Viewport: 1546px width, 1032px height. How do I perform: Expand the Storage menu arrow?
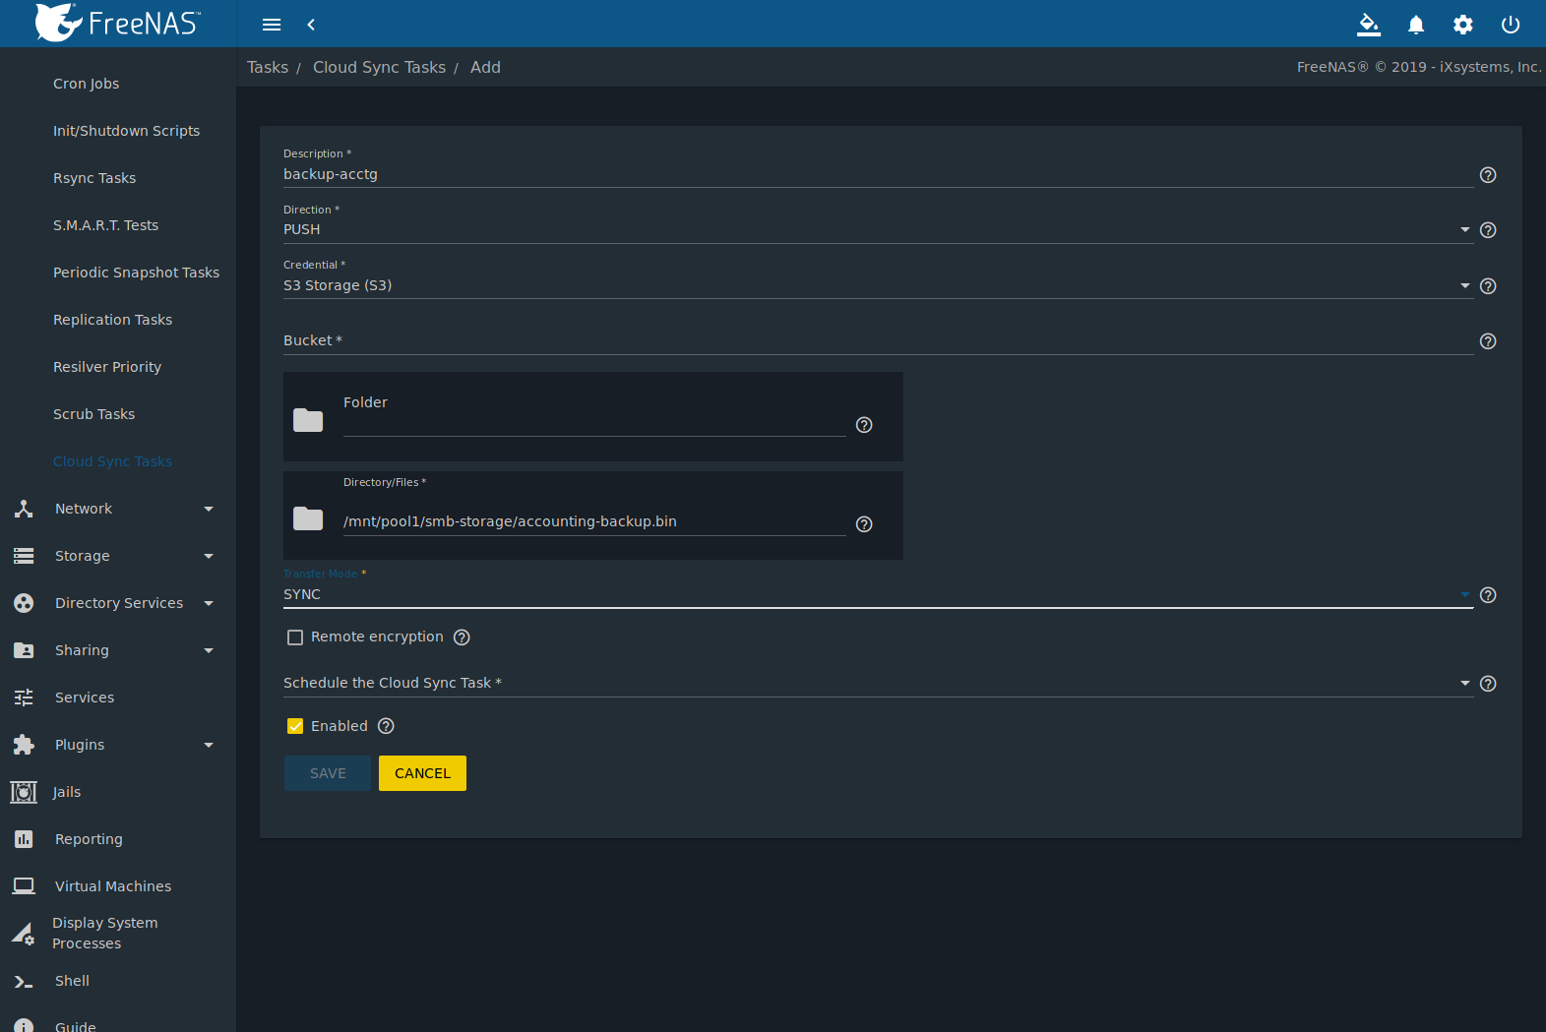(x=209, y=556)
